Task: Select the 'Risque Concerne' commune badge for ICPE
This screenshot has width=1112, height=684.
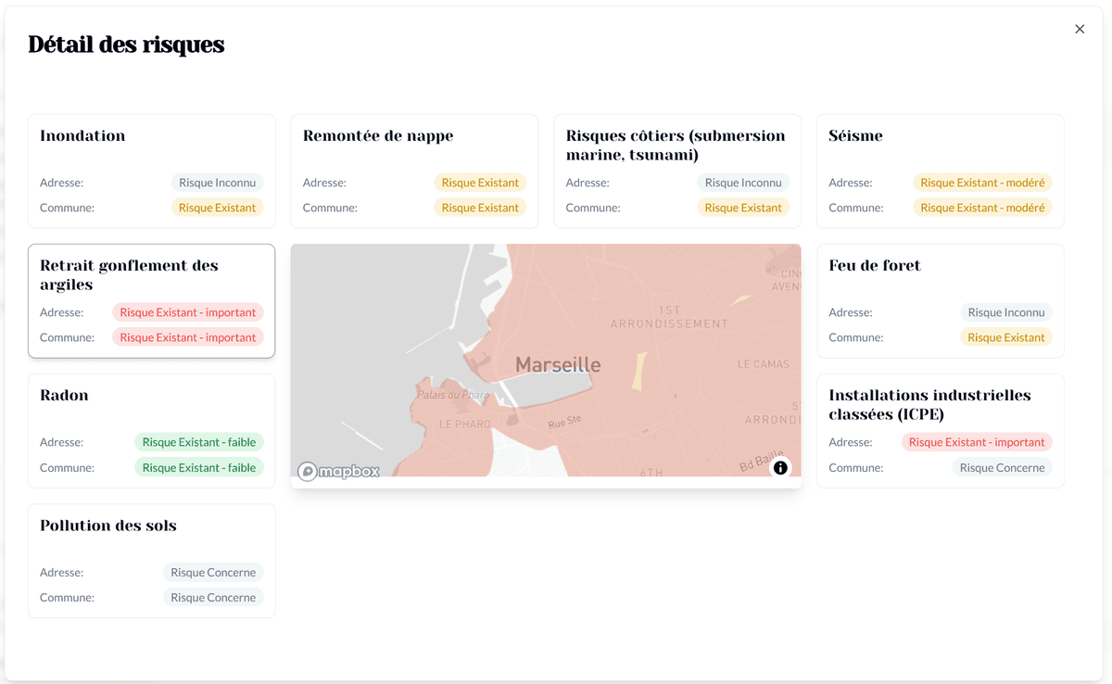Action: (x=1004, y=467)
